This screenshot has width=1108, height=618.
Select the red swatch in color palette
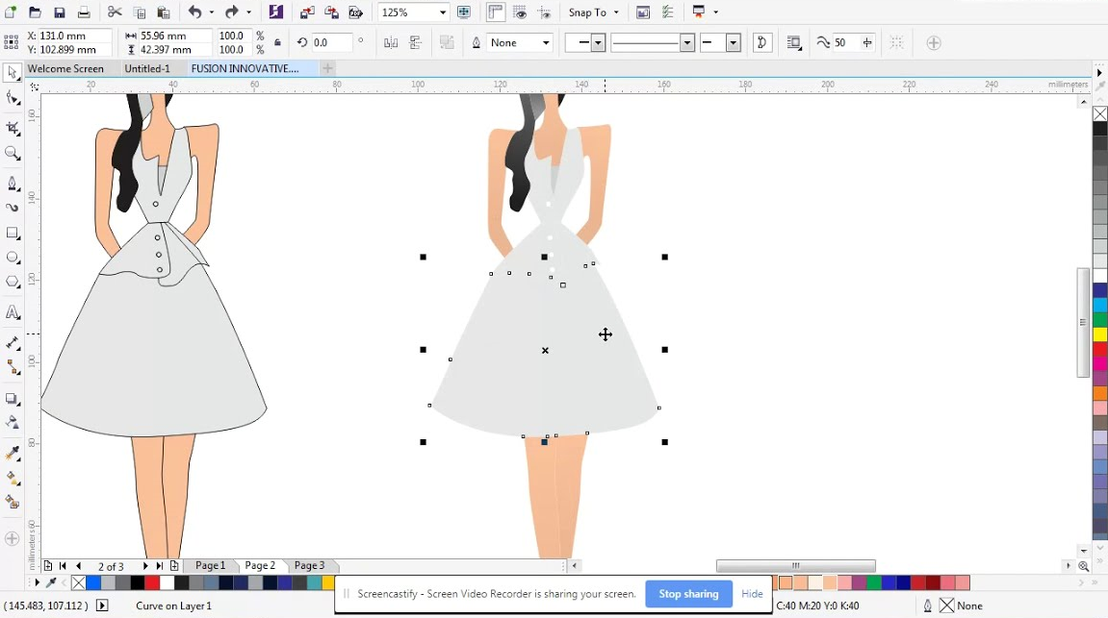(x=151, y=583)
